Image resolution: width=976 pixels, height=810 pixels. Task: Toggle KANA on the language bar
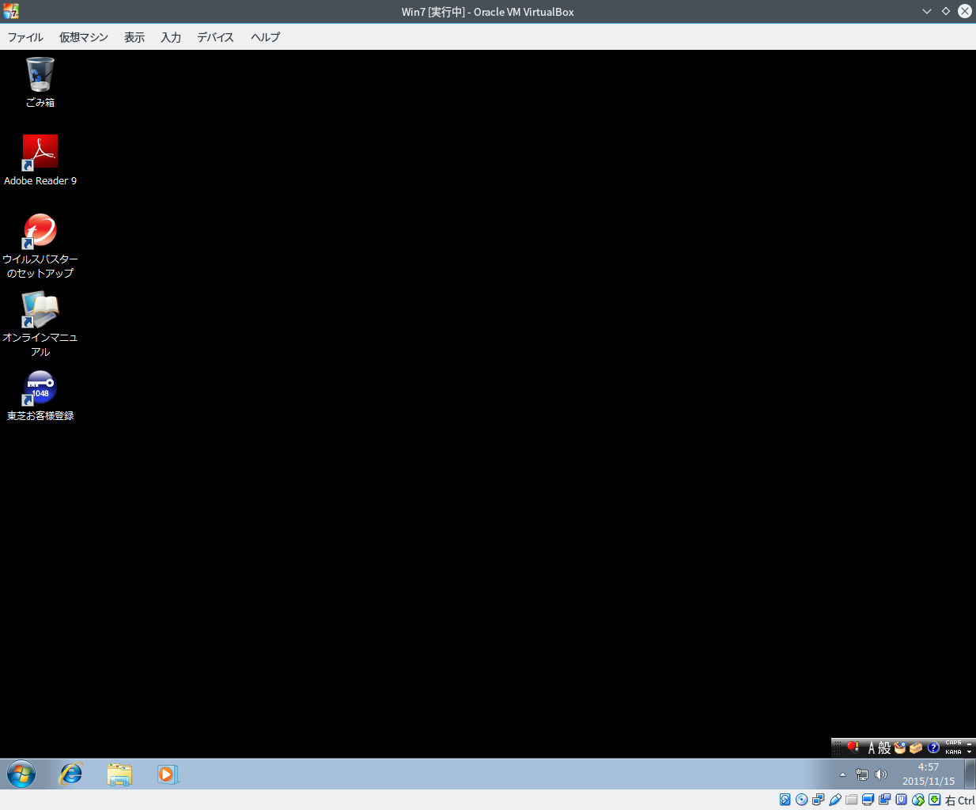click(954, 751)
